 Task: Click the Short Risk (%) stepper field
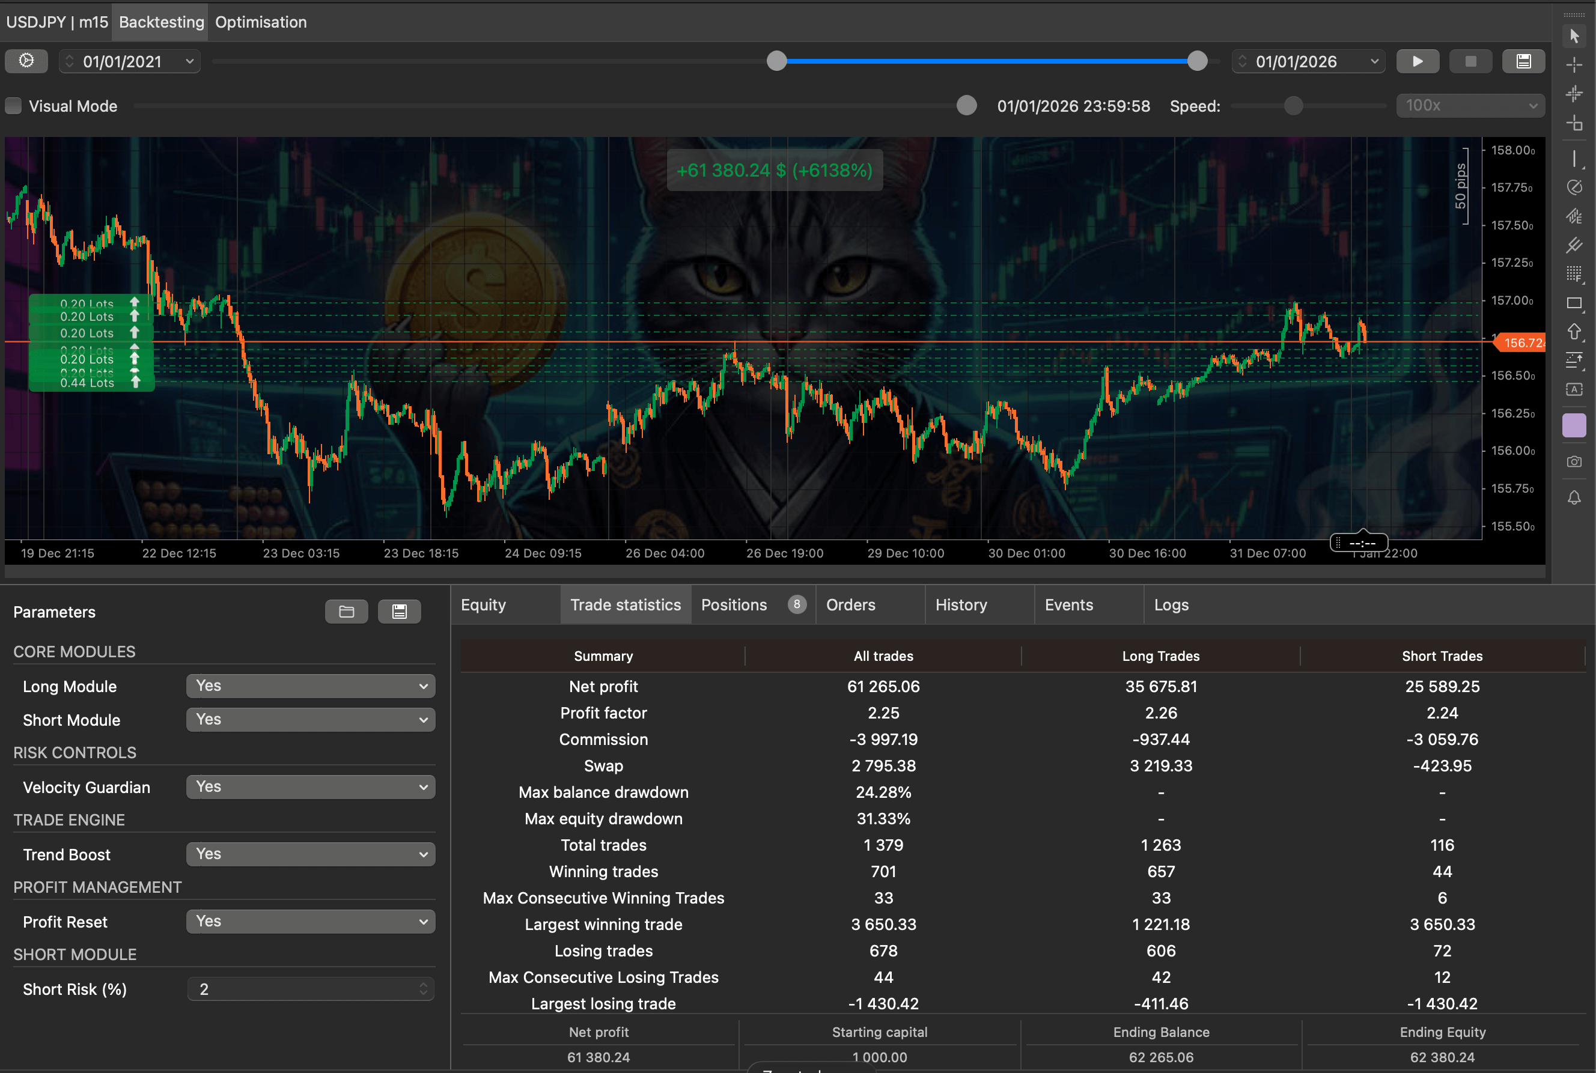(x=310, y=988)
